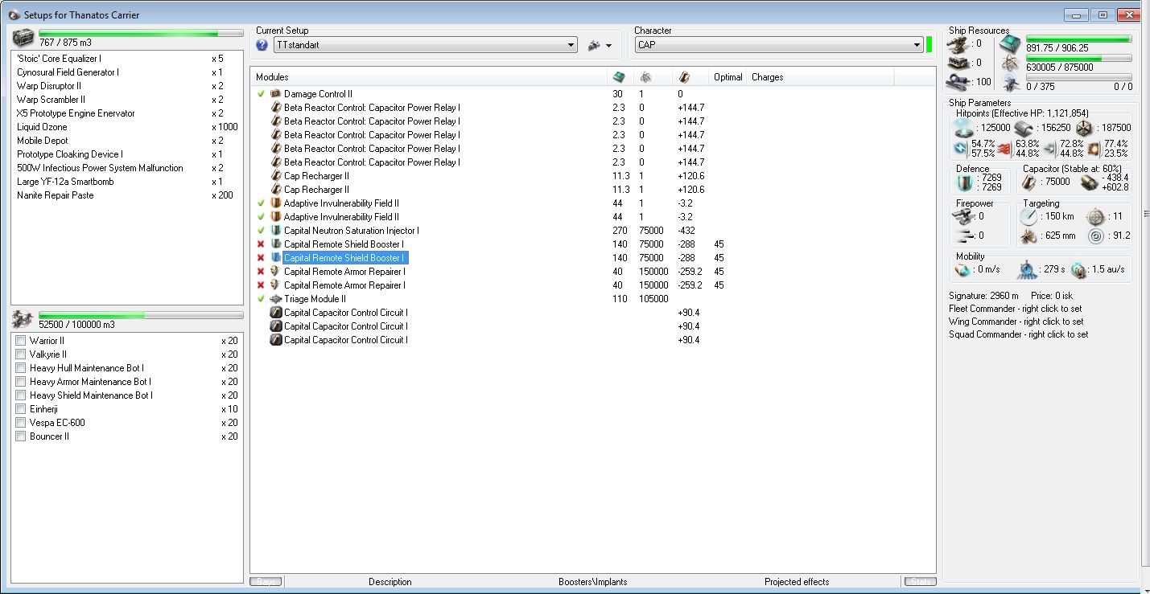Click the defence shield icon showing 7269
The image size is (1150, 594).
pos(965,182)
